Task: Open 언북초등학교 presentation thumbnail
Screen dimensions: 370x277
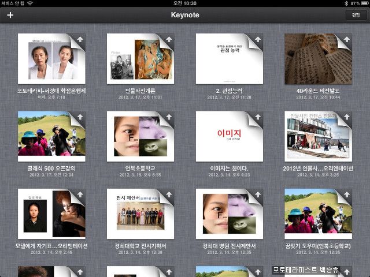Action: click(x=140, y=136)
